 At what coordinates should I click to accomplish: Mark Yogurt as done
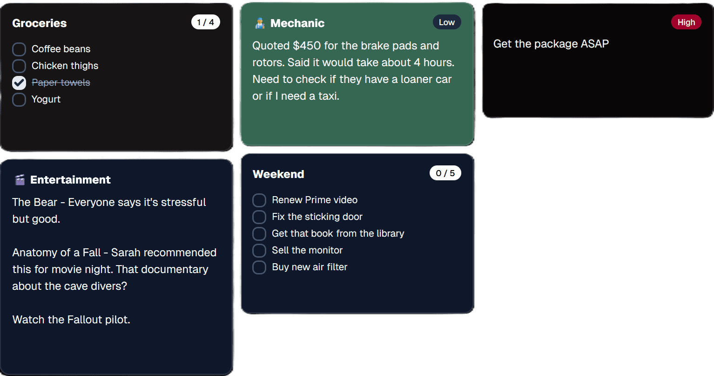click(x=19, y=100)
